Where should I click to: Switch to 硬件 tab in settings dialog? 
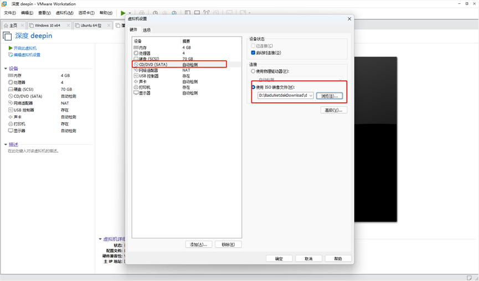(133, 30)
